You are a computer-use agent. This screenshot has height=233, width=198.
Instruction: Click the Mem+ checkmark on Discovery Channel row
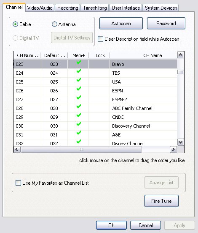(x=79, y=124)
